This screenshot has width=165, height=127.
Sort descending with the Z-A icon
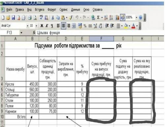pos(111,17)
